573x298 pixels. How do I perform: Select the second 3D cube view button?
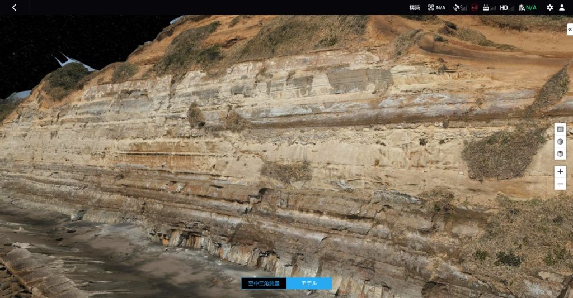coord(560,153)
